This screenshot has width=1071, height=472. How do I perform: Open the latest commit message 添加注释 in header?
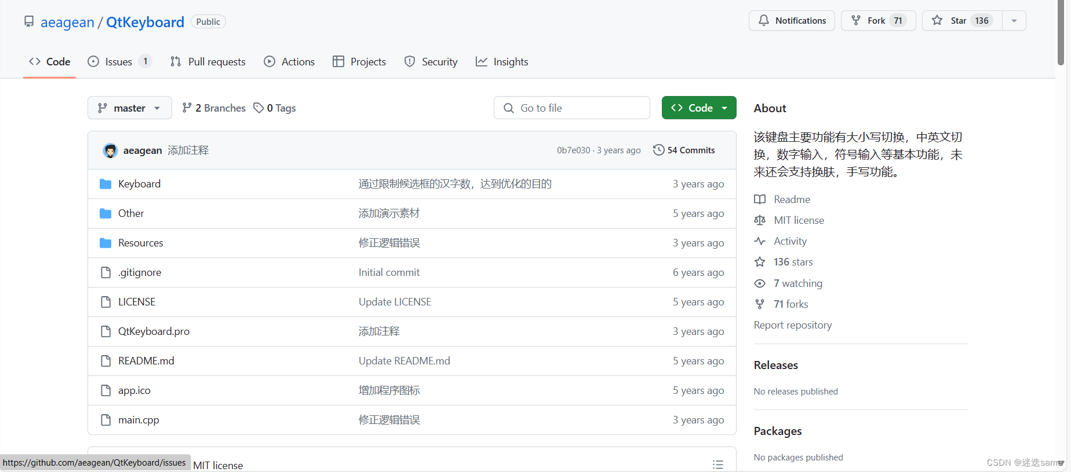tap(188, 150)
